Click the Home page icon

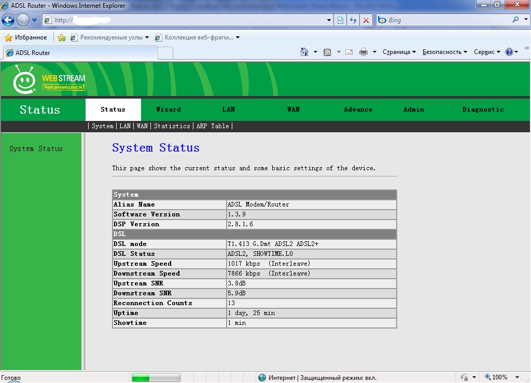point(304,52)
